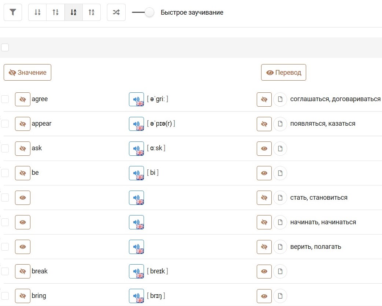Play pronunciation audio for 'agree'
The image size is (382, 306).
[136, 99]
